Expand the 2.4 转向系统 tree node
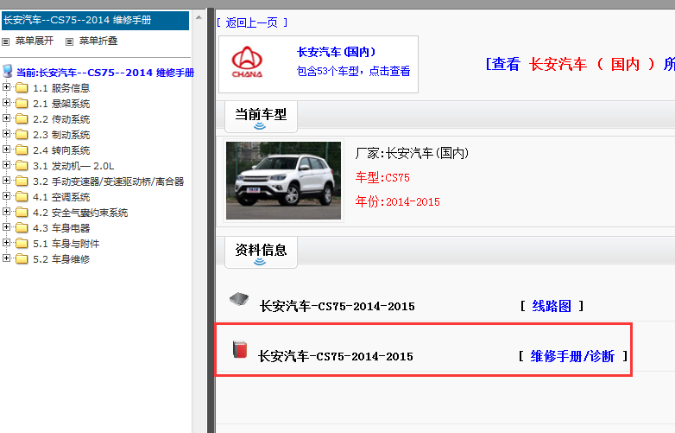 6,150
